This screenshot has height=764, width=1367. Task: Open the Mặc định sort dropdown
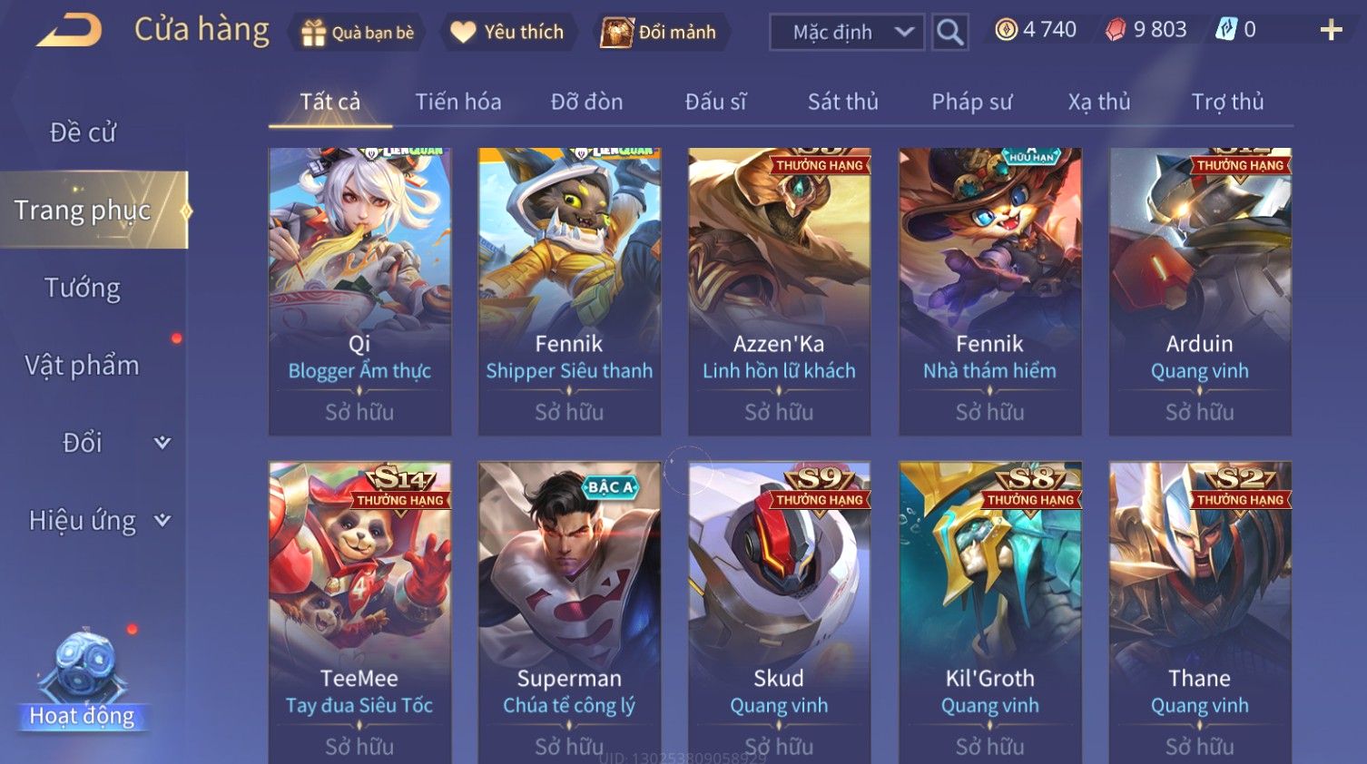click(847, 33)
